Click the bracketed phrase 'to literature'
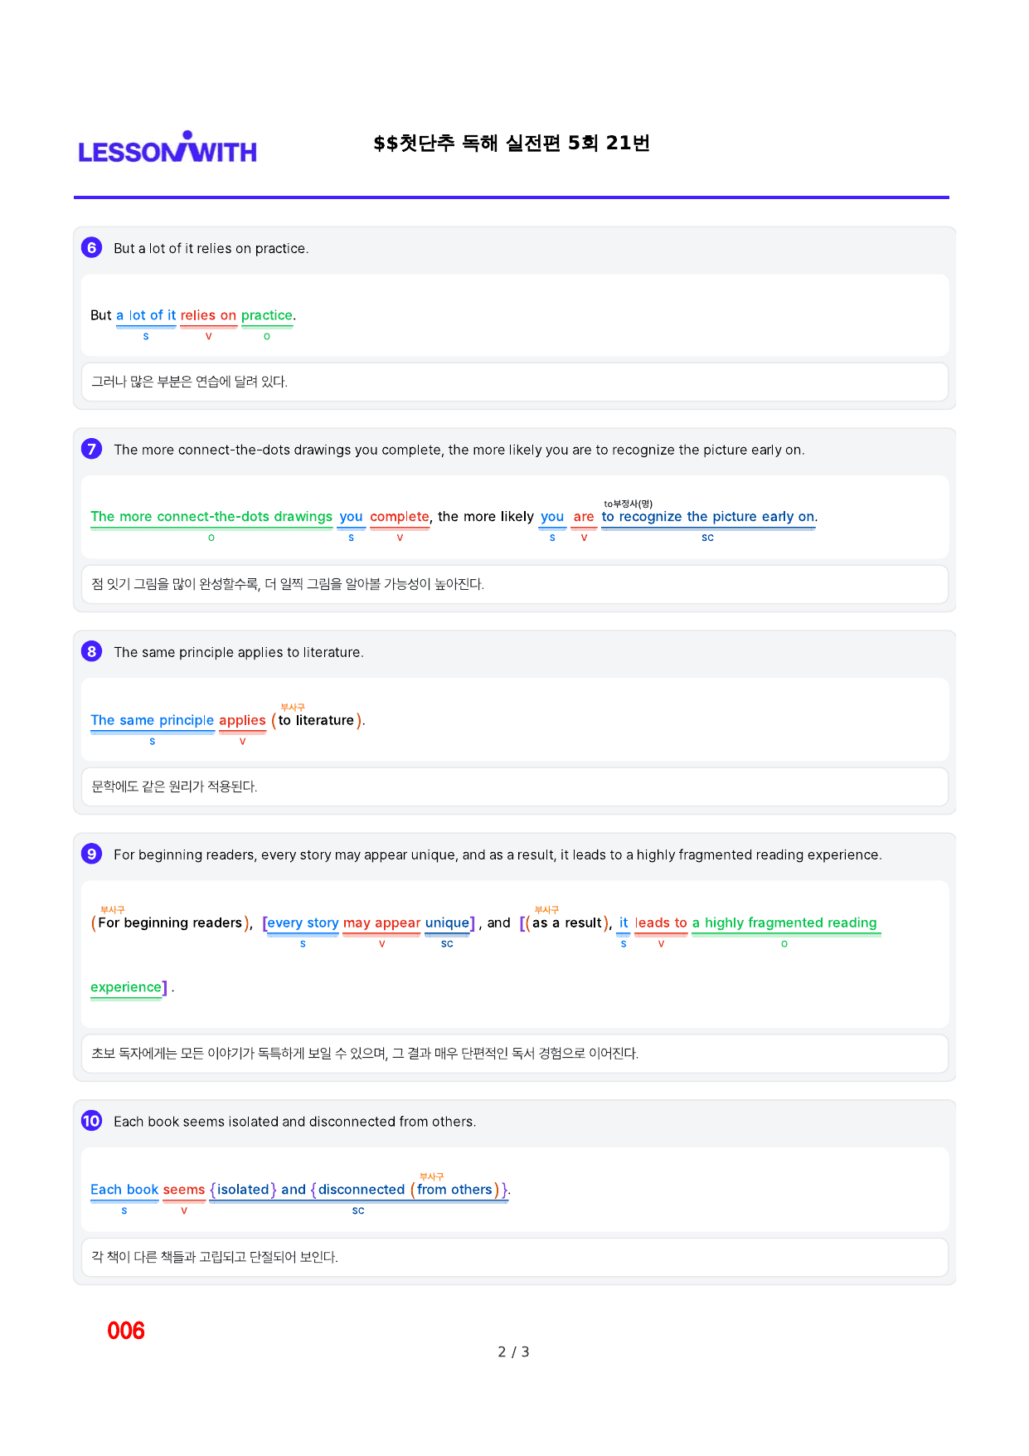Viewport: 1029px width, 1456px height. [x=316, y=720]
